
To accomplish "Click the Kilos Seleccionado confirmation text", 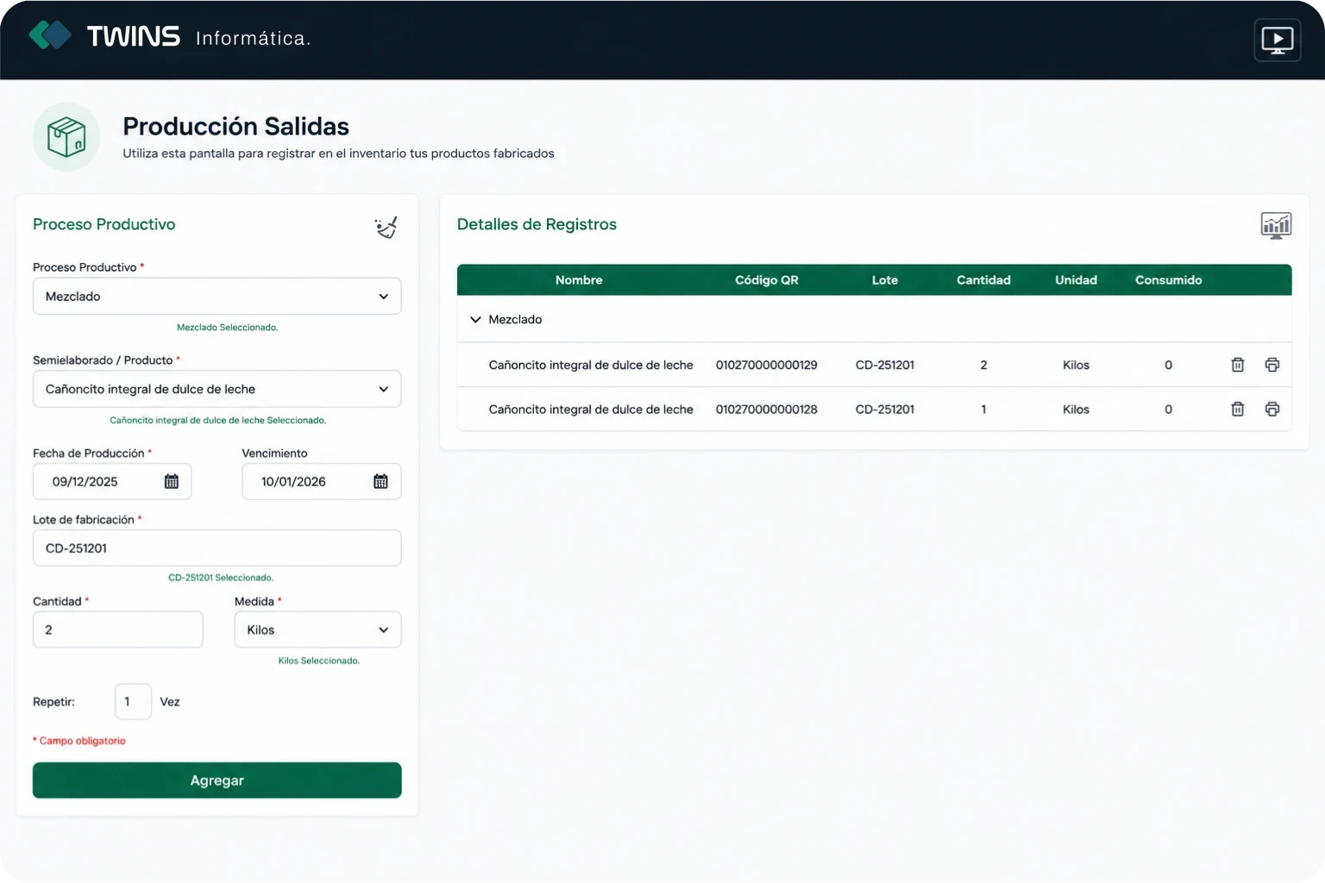I will (318, 661).
